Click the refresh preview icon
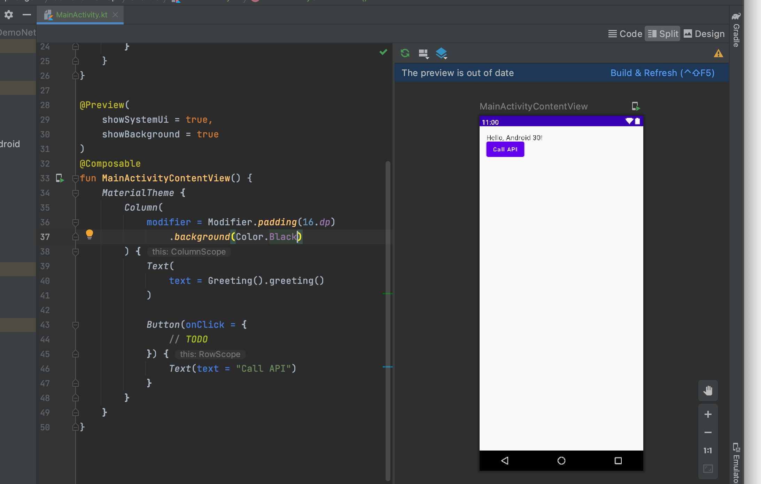The image size is (761, 484). tap(405, 53)
